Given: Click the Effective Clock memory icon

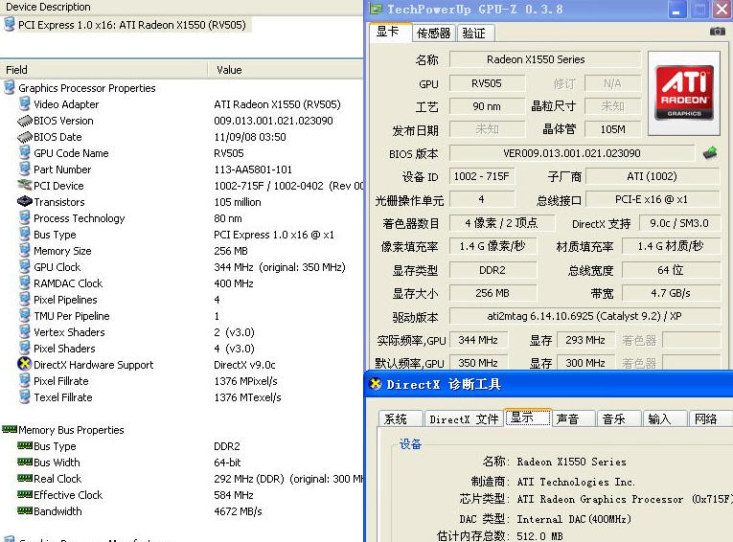Looking at the screenshot, I should pos(25,494).
